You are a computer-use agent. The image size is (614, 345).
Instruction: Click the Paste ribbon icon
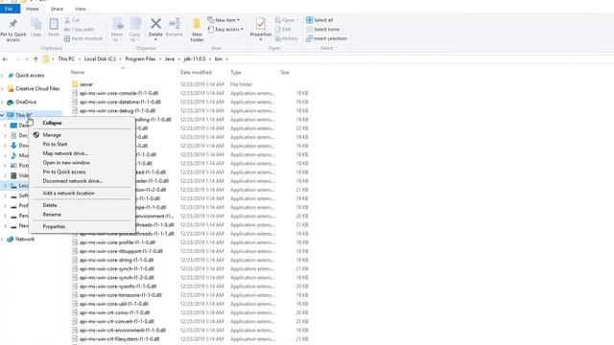pyautogui.click(x=54, y=24)
